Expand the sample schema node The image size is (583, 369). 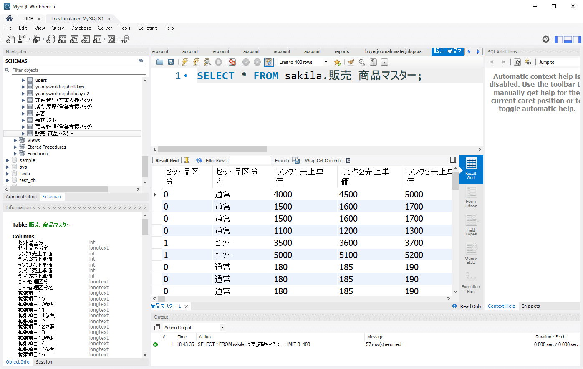click(7, 160)
